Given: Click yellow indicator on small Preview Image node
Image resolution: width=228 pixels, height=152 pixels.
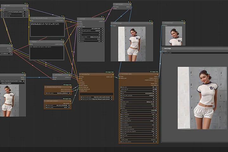Looking at the screenshot, I should 184,23.
